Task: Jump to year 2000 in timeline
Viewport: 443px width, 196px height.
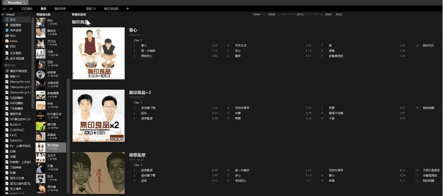Action: click(x=271, y=14)
